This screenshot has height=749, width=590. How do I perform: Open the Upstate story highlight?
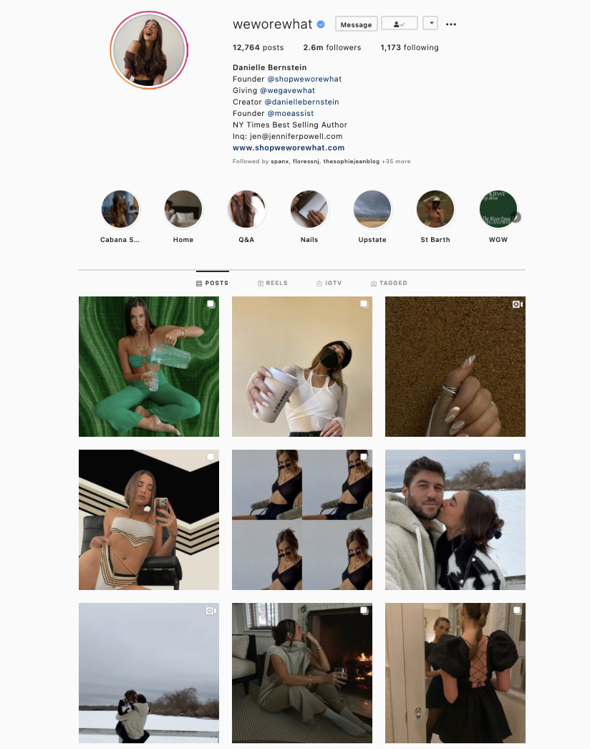pos(372,209)
